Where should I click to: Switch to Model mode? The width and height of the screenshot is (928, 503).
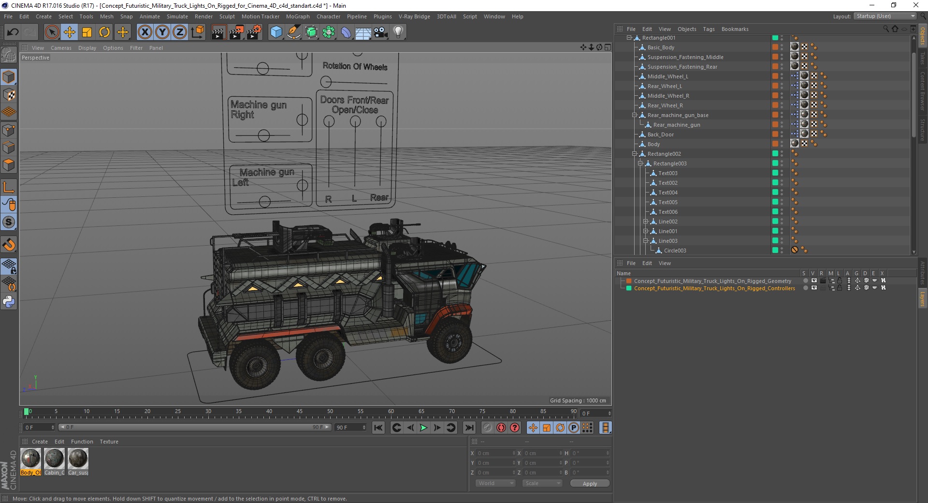[x=9, y=77]
